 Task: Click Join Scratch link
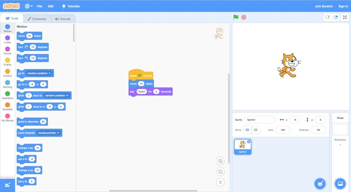[x=324, y=6]
